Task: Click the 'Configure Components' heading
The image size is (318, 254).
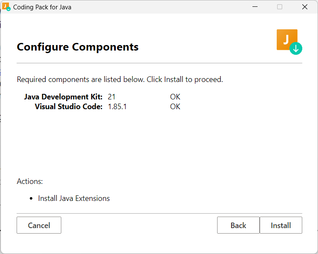Action: (x=77, y=47)
